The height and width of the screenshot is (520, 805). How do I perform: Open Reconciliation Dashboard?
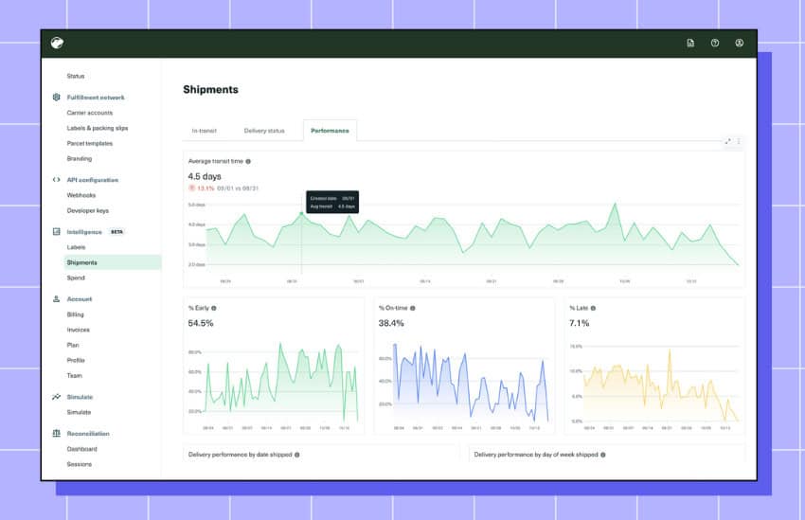(x=81, y=449)
